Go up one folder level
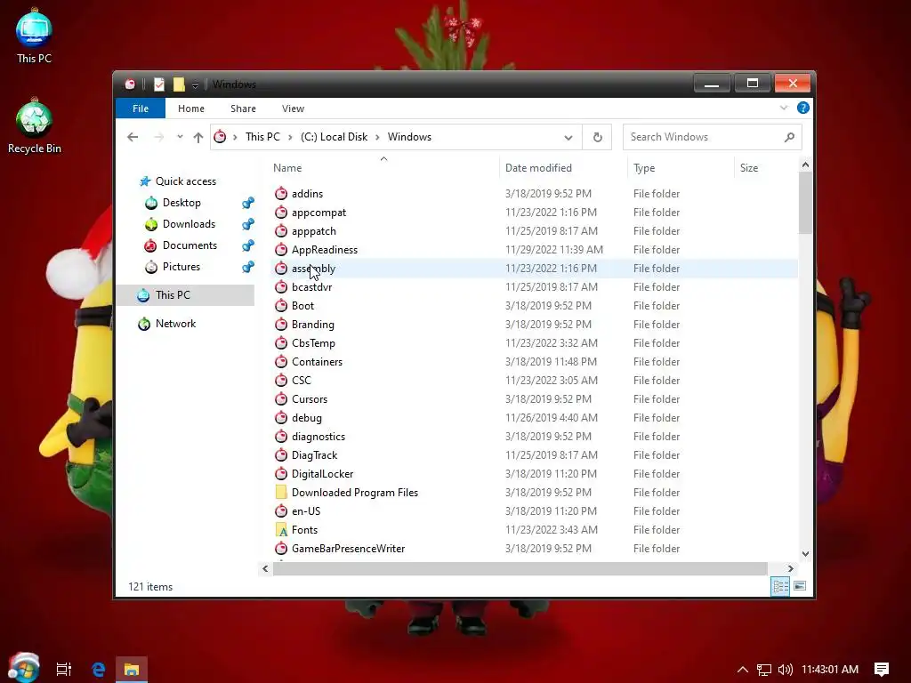Image resolution: width=911 pixels, height=683 pixels. point(198,137)
